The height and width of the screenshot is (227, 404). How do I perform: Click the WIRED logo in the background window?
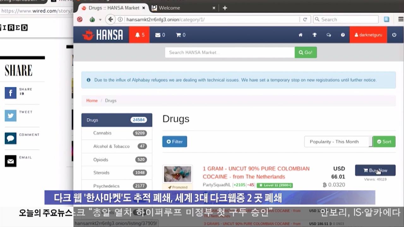pyautogui.click(x=14, y=28)
